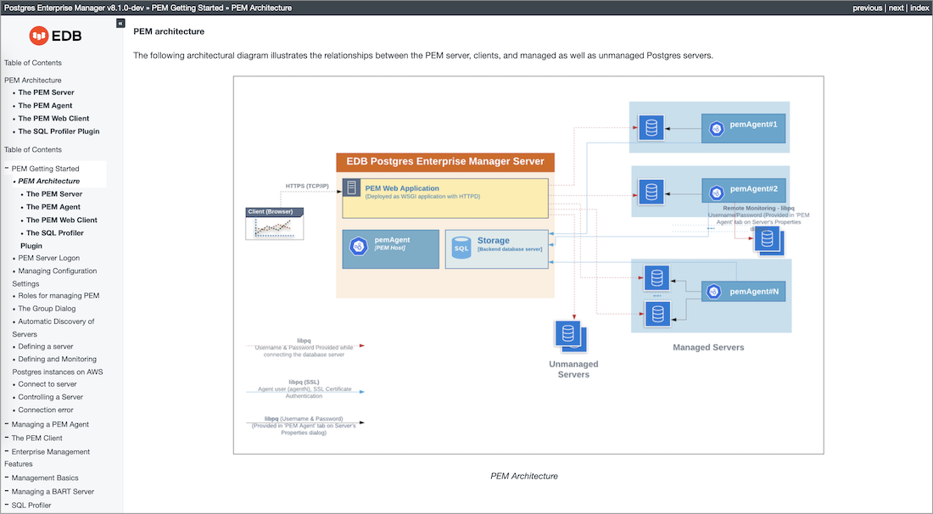Expand the Enterprise Management Features section

pyautogui.click(x=7, y=451)
